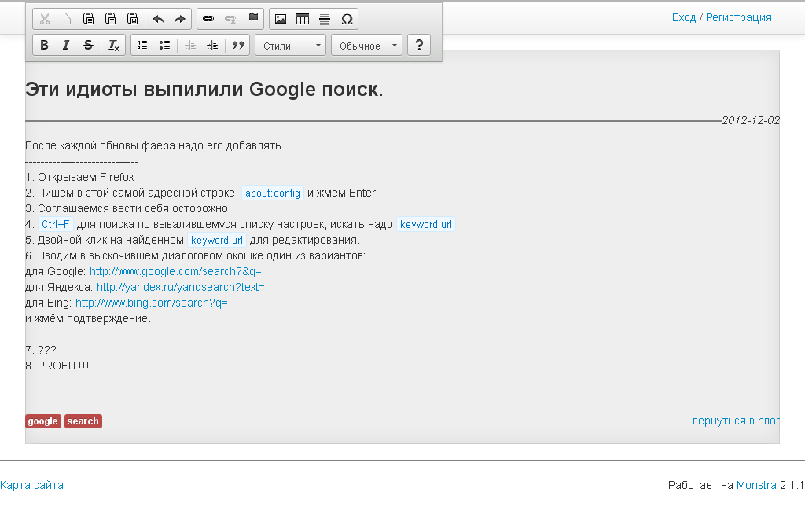
Task: Toggle the numbered list
Action: (x=142, y=46)
